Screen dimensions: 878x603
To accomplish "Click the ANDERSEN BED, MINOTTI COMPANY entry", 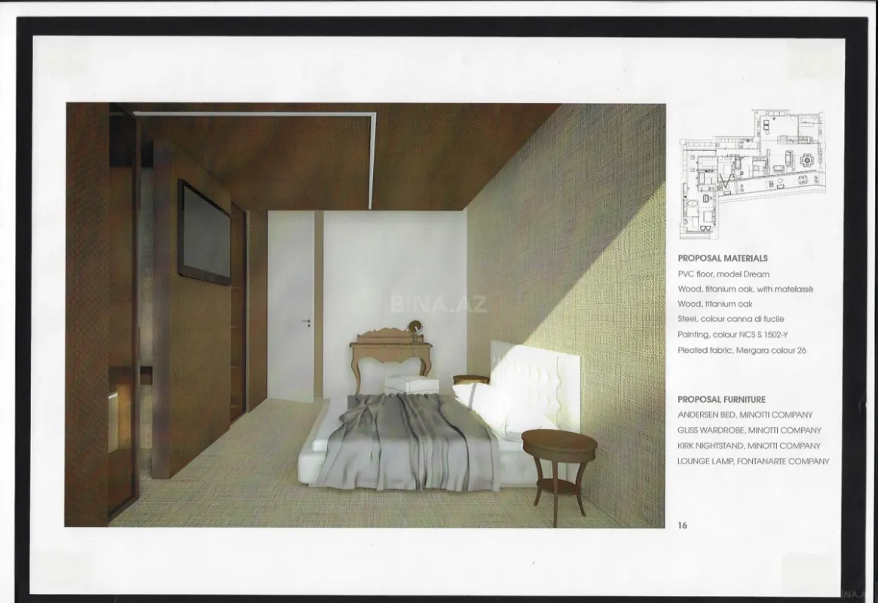I will pyautogui.click(x=745, y=415).
